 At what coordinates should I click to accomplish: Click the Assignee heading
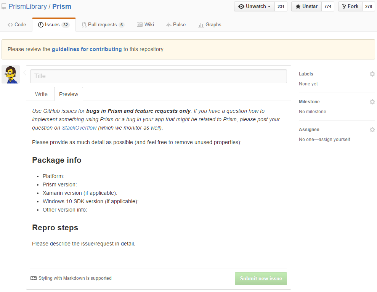[x=309, y=130]
